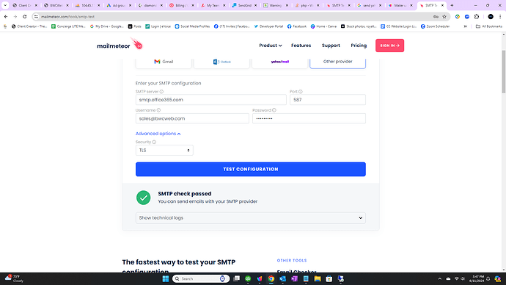
Task: Click the Port info icon
Action: click(x=300, y=92)
